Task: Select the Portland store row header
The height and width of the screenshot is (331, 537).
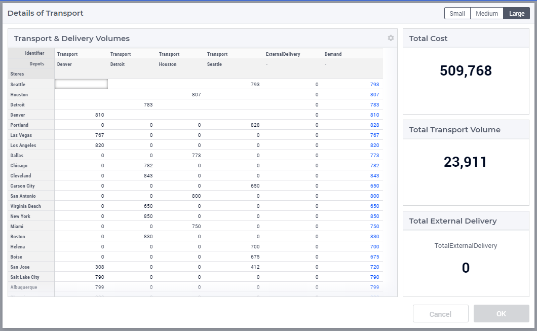Action: click(x=31, y=125)
